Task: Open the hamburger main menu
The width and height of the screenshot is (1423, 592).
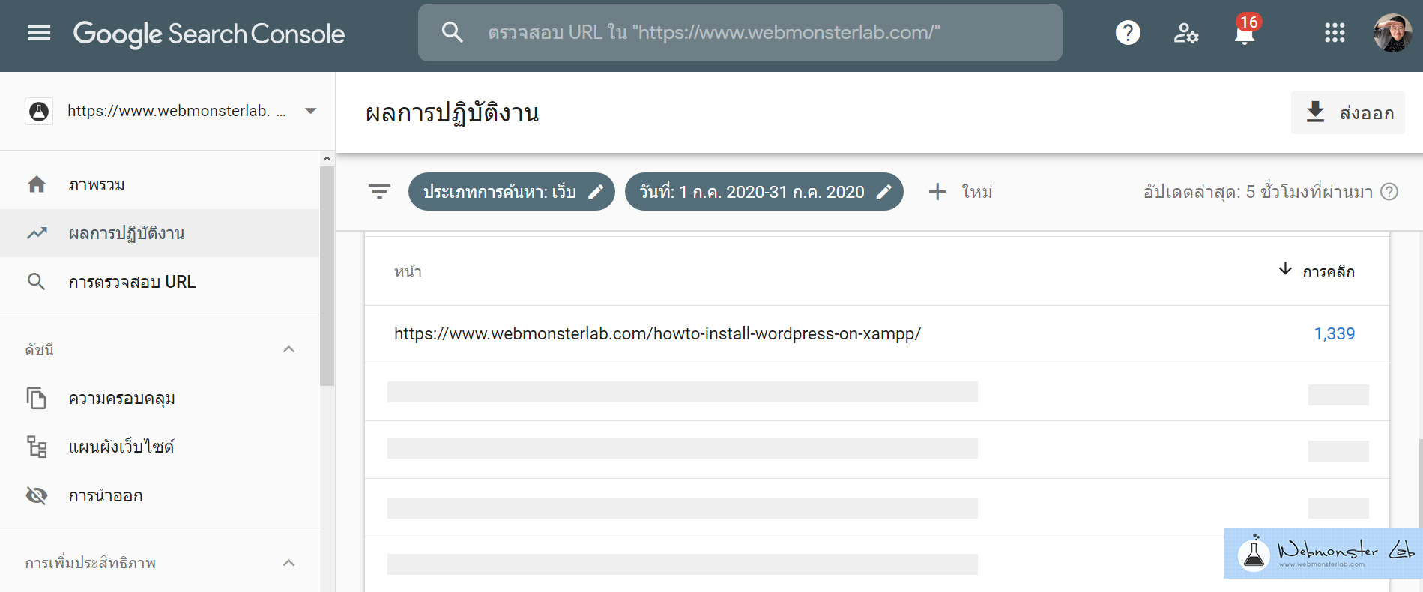Action: (x=39, y=33)
